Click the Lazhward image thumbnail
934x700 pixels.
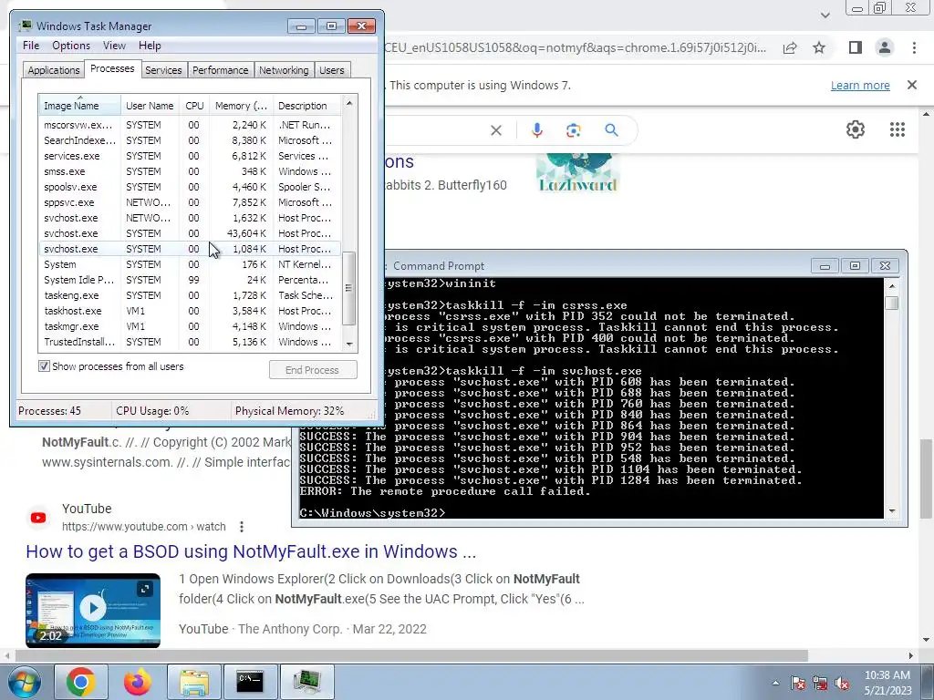click(x=576, y=173)
